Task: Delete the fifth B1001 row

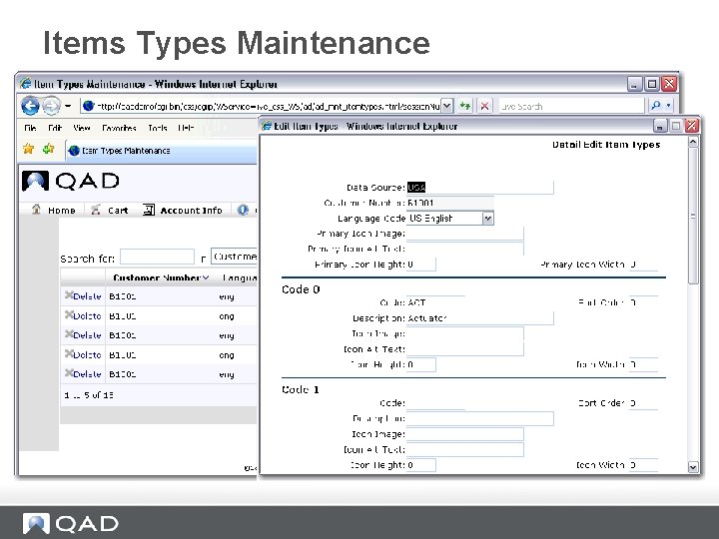Action: click(87, 374)
